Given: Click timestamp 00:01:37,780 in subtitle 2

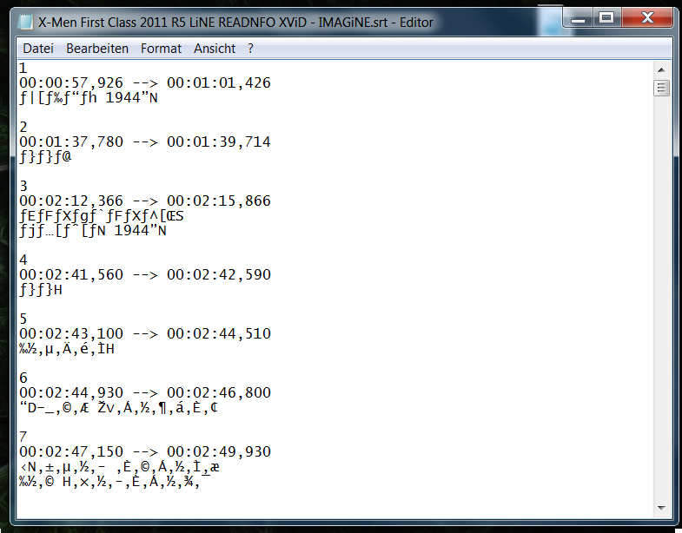Looking at the screenshot, I should [71, 141].
